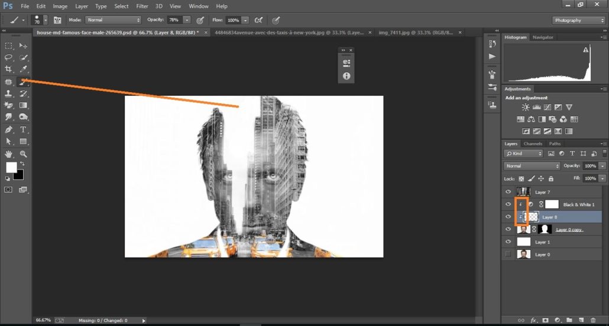The width and height of the screenshot is (609, 326).
Task: Lock transparent pixels of layer
Action: point(521,178)
